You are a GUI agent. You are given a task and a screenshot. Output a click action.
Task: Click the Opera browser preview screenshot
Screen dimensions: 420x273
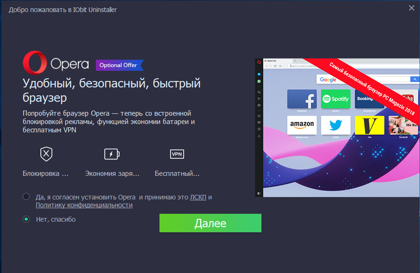tap(337, 128)
